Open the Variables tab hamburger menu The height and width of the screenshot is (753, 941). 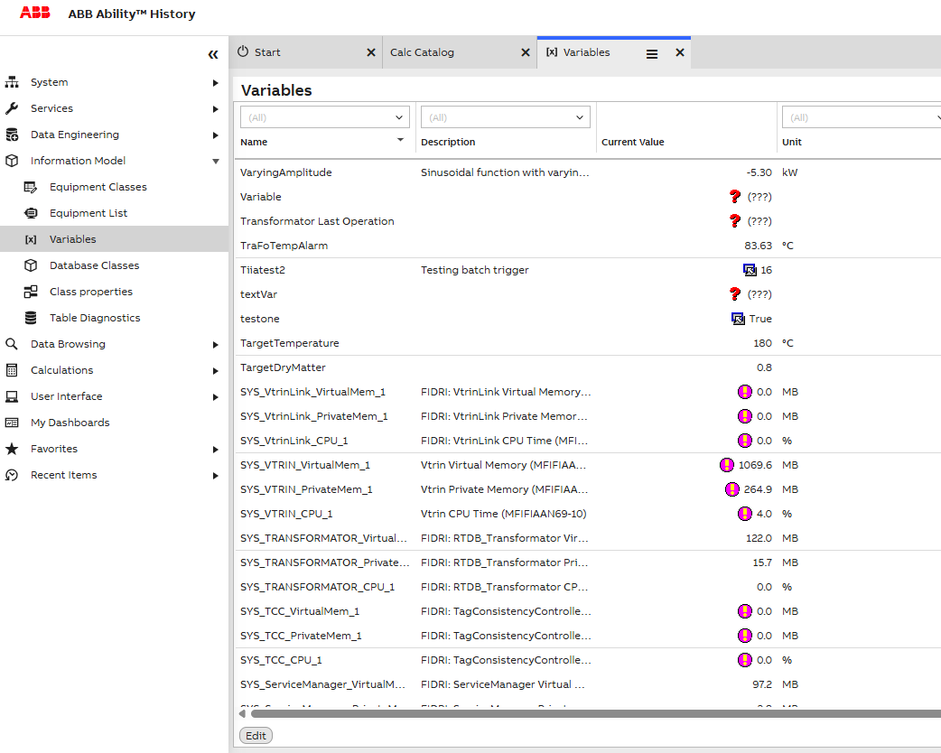[x=652, y=54]
